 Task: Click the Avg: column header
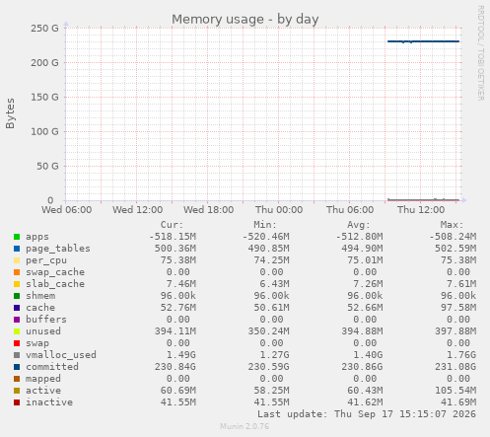point(359,225)
